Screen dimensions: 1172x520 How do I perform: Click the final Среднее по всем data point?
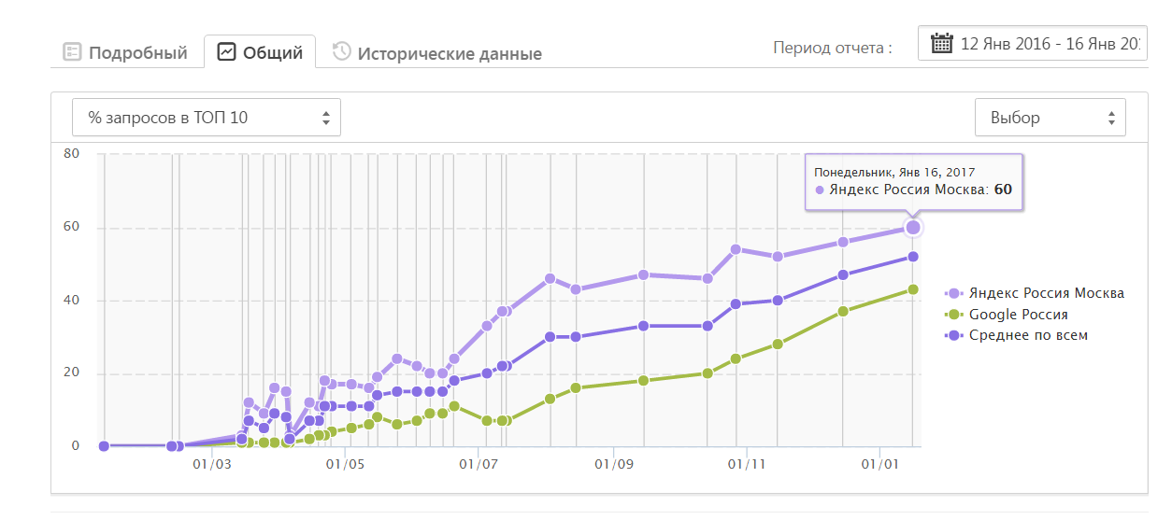tap(913, 257)
